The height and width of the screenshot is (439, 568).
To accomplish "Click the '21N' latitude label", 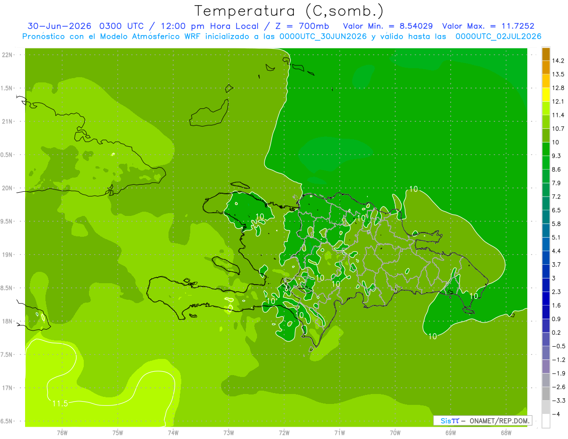I will 8,121.
